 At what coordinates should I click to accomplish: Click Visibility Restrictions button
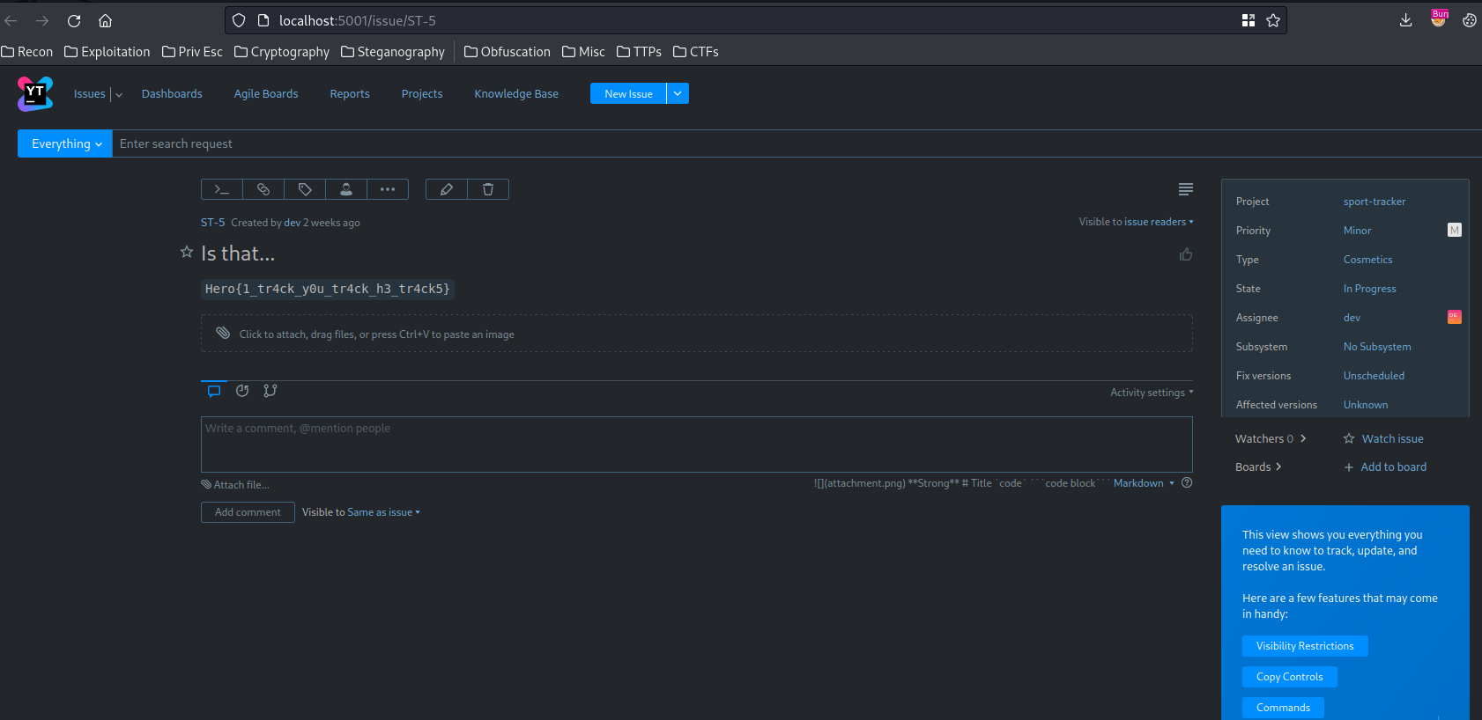tap(1305, 646)
